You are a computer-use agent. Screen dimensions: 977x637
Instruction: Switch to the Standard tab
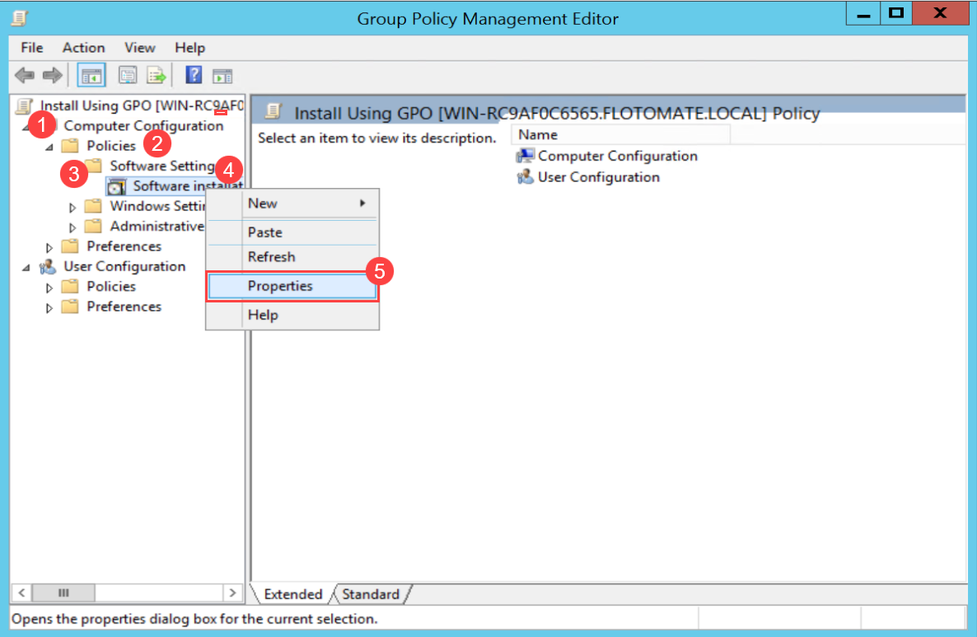click(370, 594)
